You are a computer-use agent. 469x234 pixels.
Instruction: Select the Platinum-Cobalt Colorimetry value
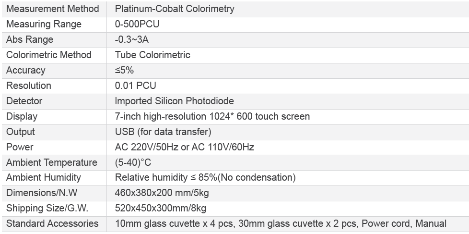[175, 9]
